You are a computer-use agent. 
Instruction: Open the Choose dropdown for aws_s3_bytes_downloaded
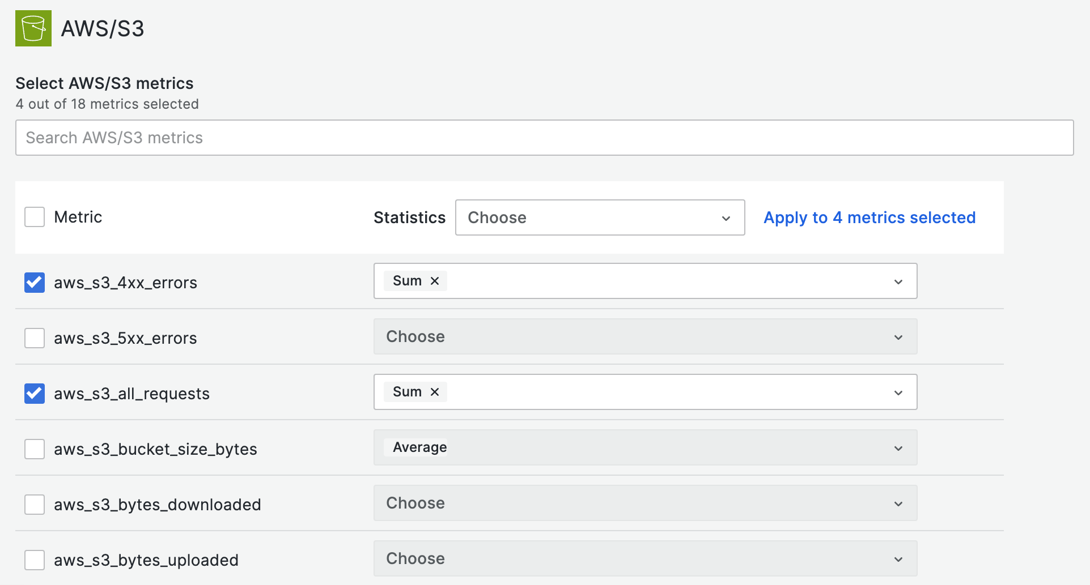tap(897, 503)
